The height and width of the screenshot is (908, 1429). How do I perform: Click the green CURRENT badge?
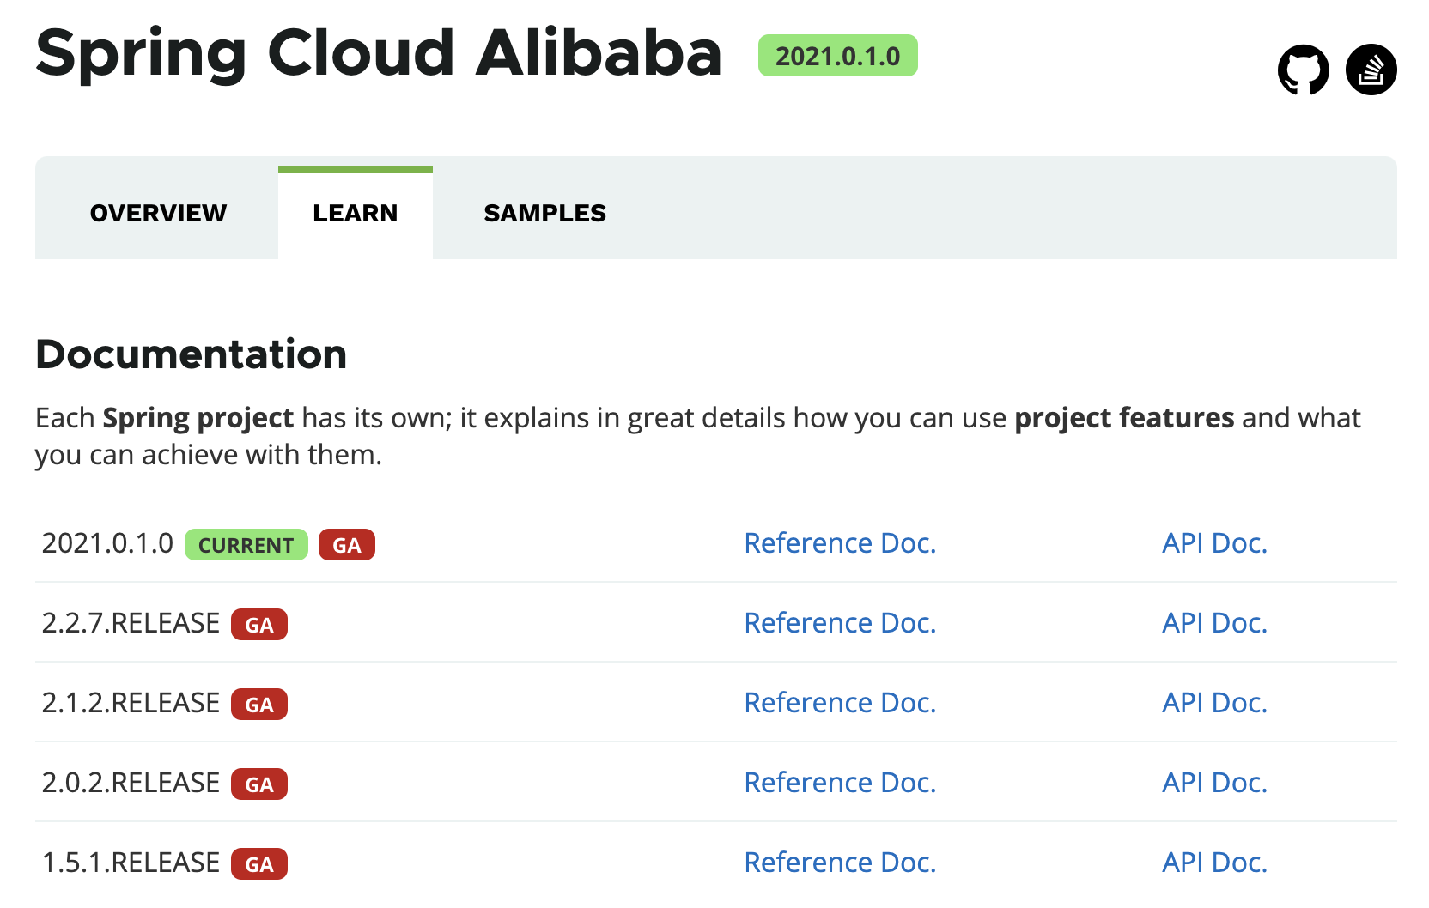point(246,545)
